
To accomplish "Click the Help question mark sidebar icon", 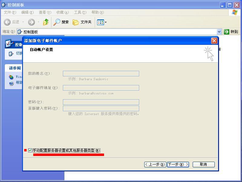I will 11,83.
